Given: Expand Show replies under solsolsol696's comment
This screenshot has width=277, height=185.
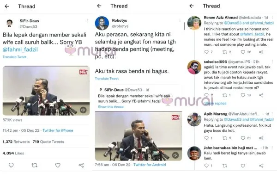Looking at the screenshot, I should (x=215, y=104).
